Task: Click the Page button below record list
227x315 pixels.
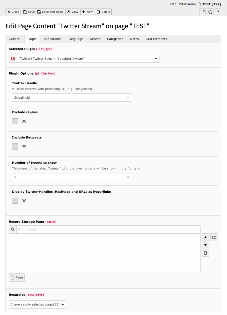Action: click(17, 277)
